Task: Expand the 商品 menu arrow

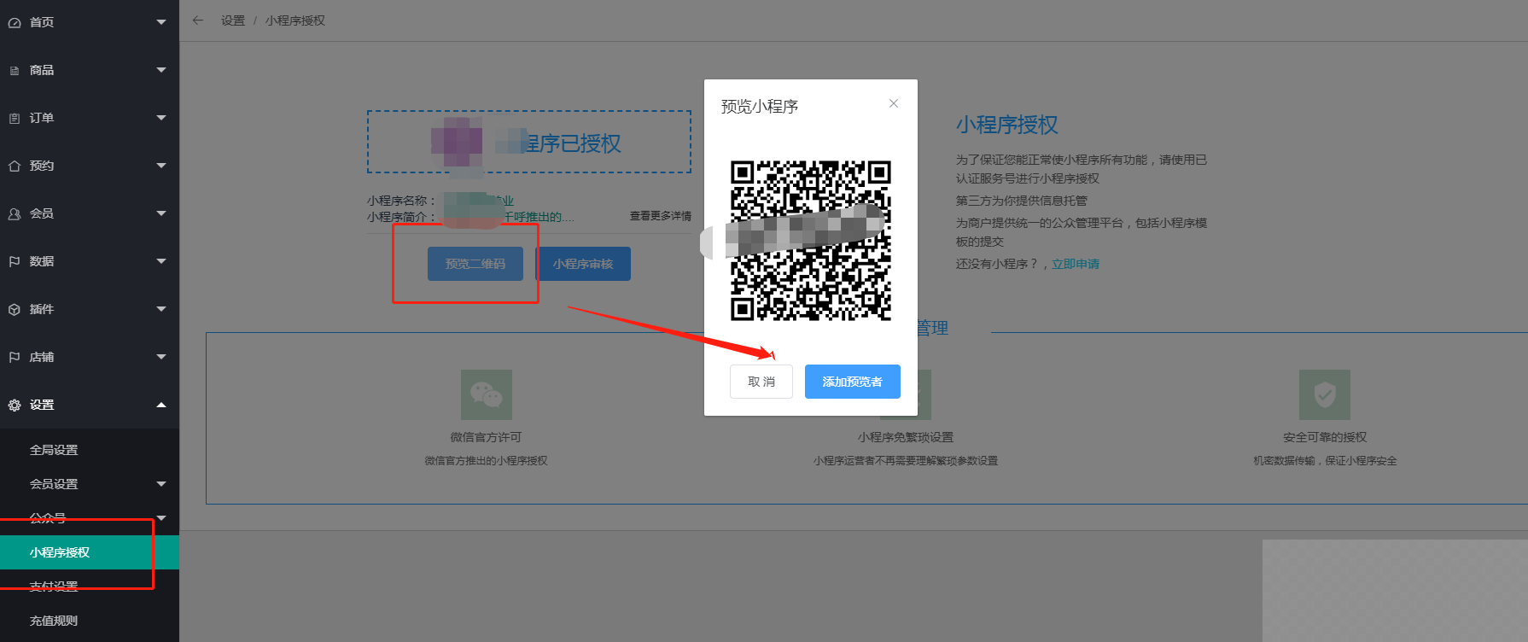Action: click(x=161, y=70)
